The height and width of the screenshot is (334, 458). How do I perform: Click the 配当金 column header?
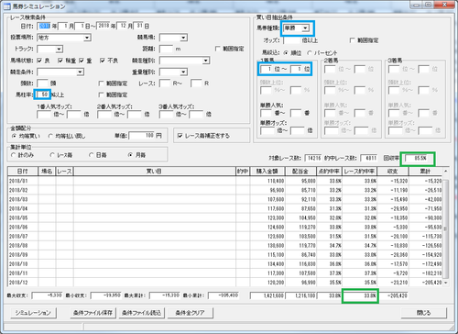[300, 172]
